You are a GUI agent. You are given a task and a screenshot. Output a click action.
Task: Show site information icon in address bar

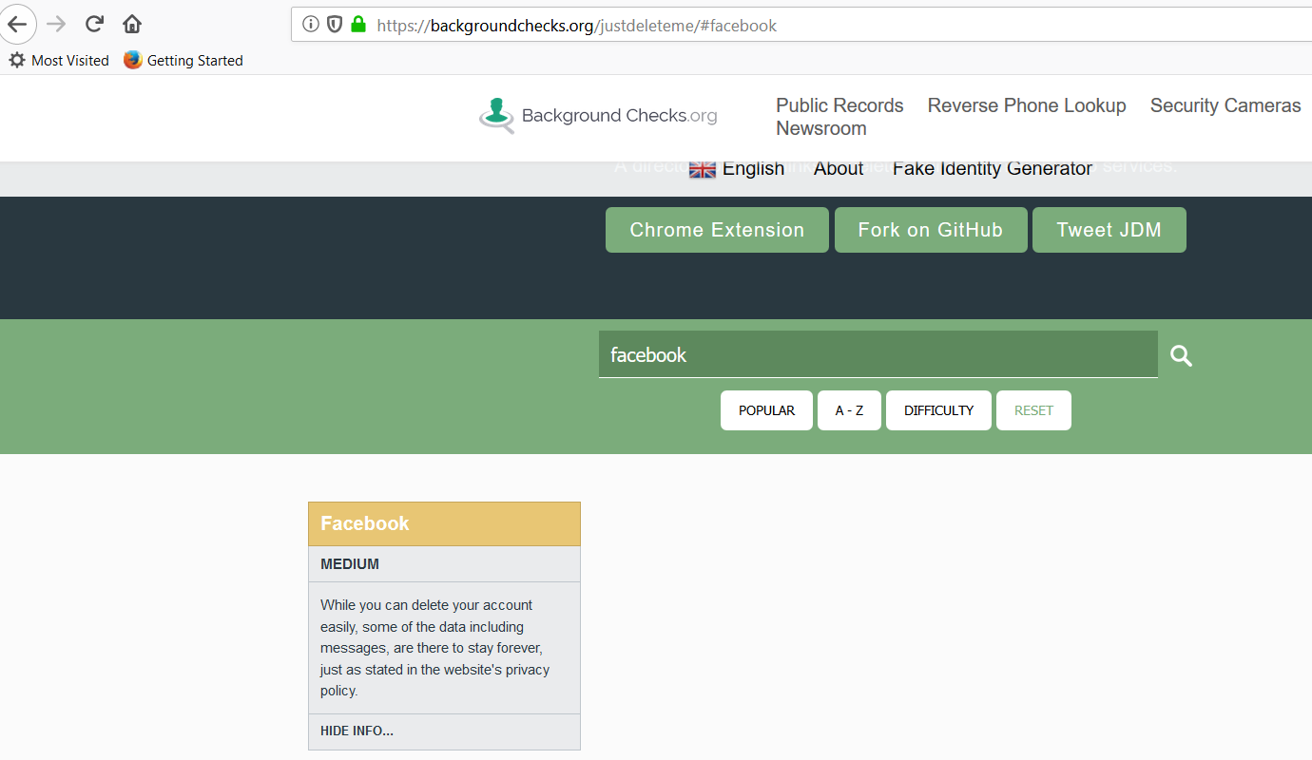pos(311,25)
